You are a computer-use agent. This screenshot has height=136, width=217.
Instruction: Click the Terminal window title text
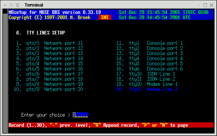point(34,5)
